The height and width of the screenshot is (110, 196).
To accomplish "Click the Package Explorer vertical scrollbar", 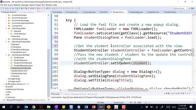I will tap(48, 73).
